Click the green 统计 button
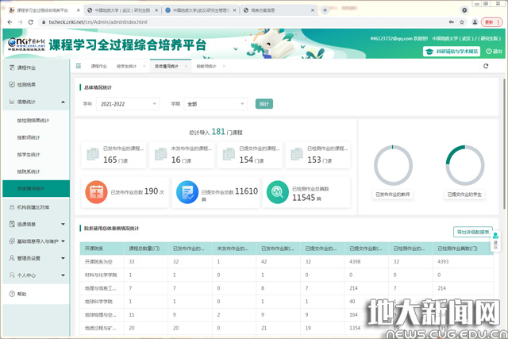 point(264,104)
